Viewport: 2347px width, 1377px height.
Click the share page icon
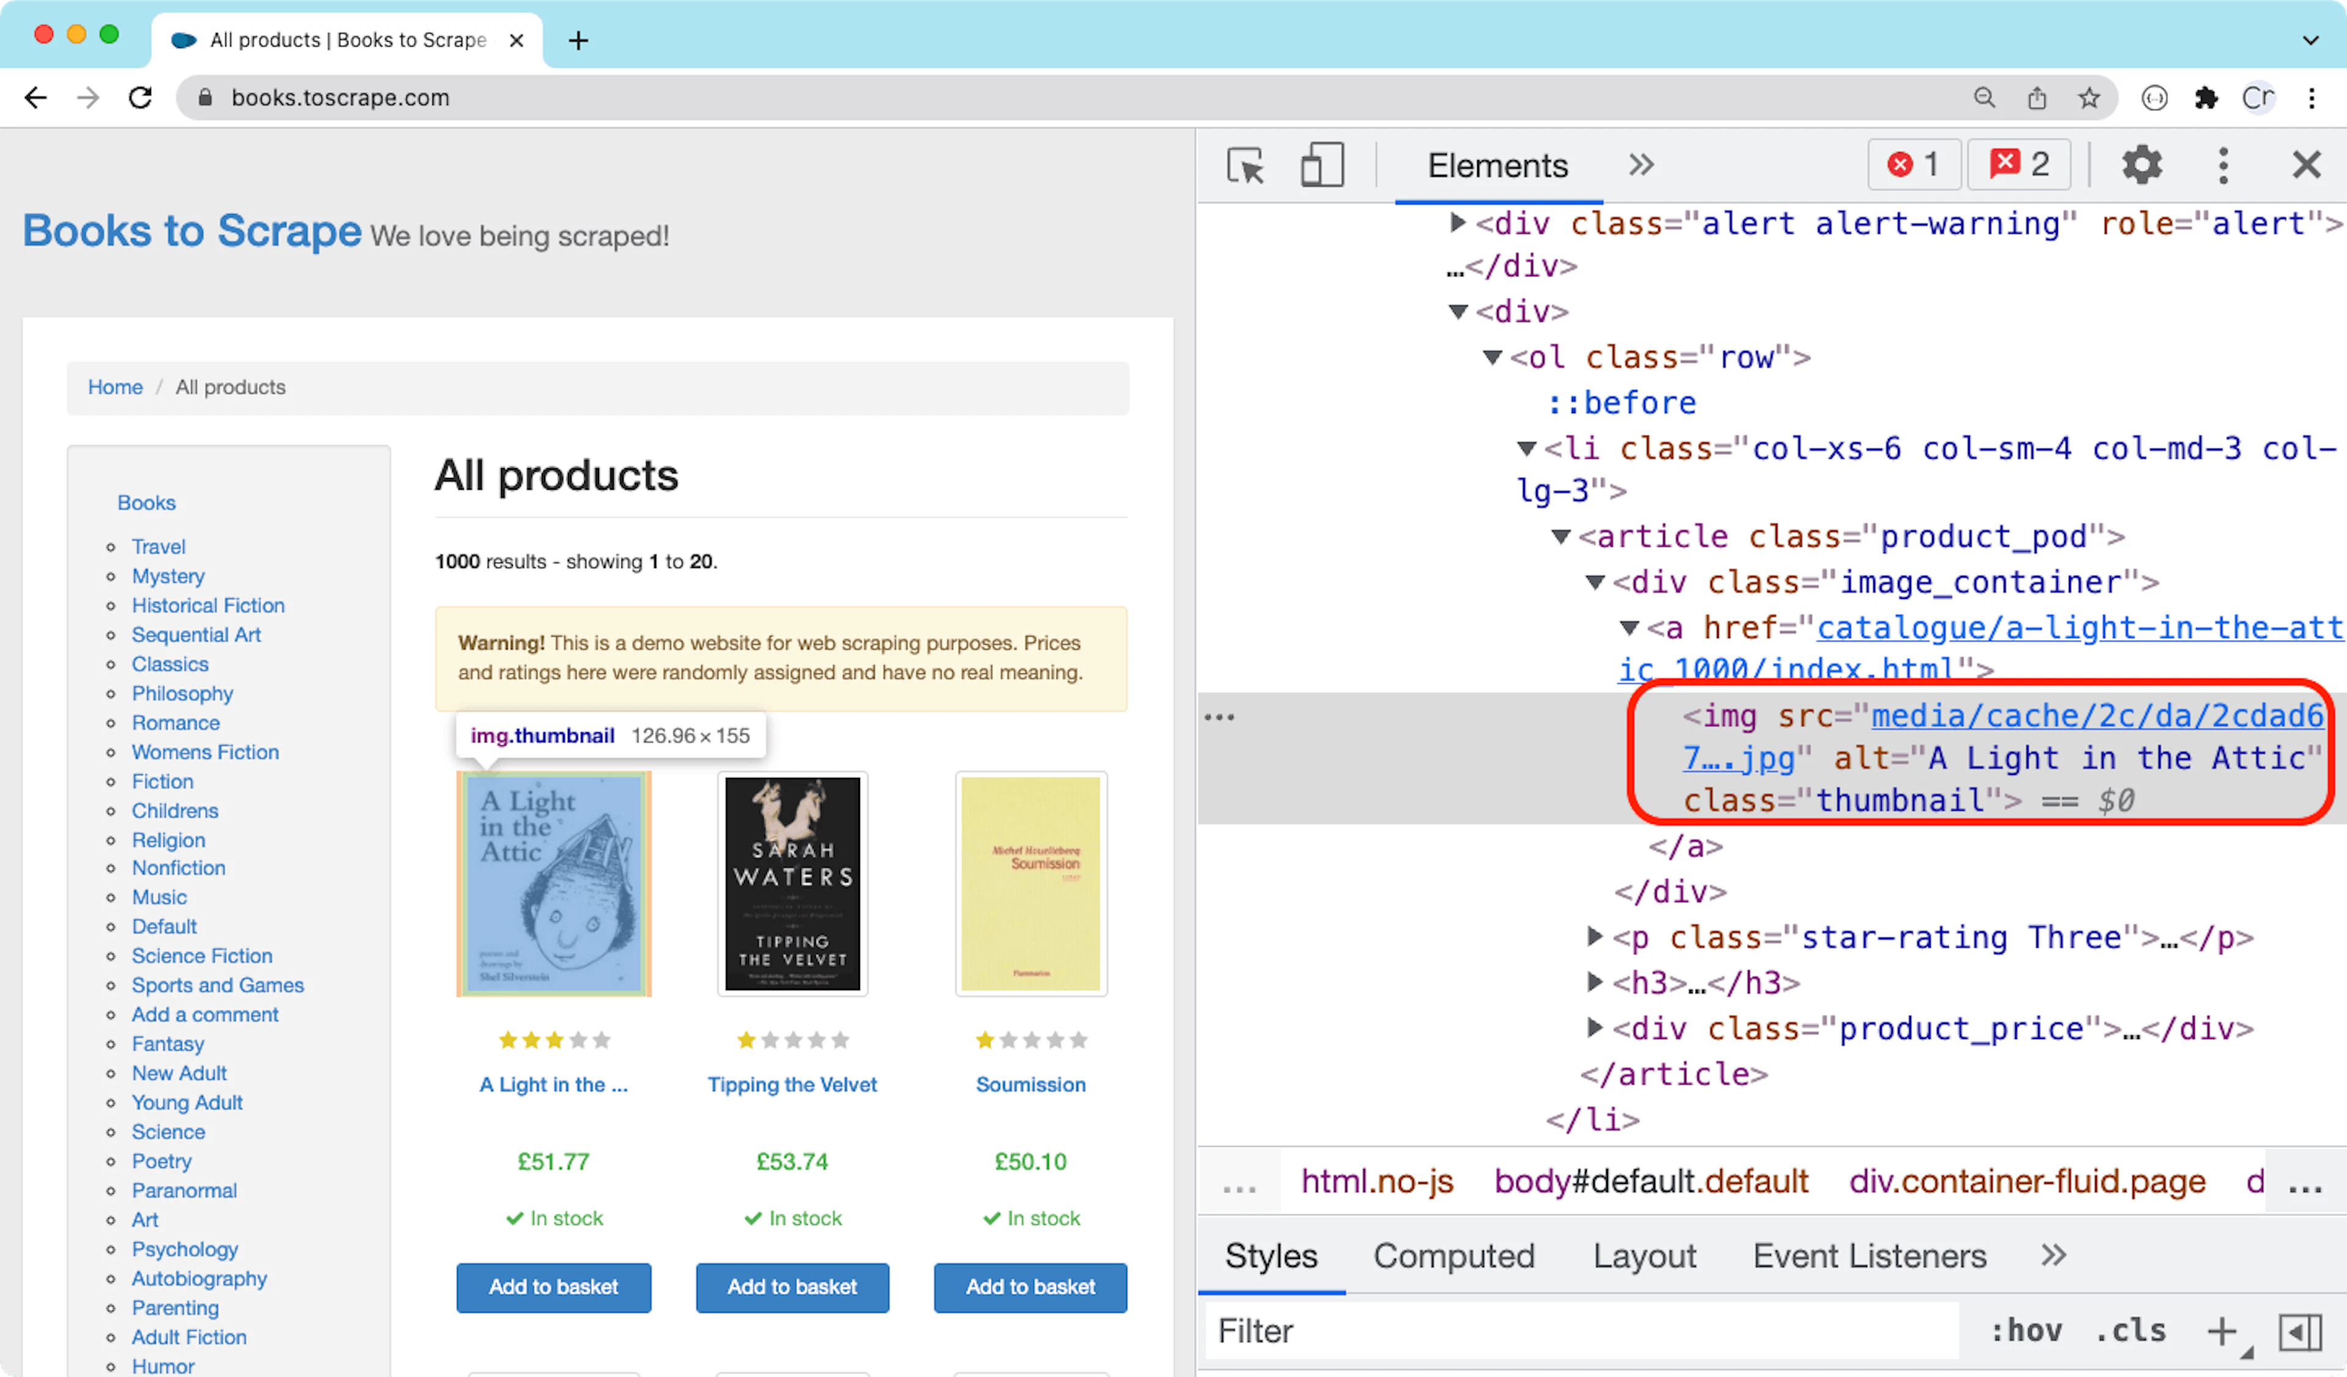point(2037,98)
